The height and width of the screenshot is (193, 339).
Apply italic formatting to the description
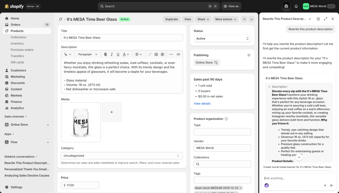click(112, 54)
